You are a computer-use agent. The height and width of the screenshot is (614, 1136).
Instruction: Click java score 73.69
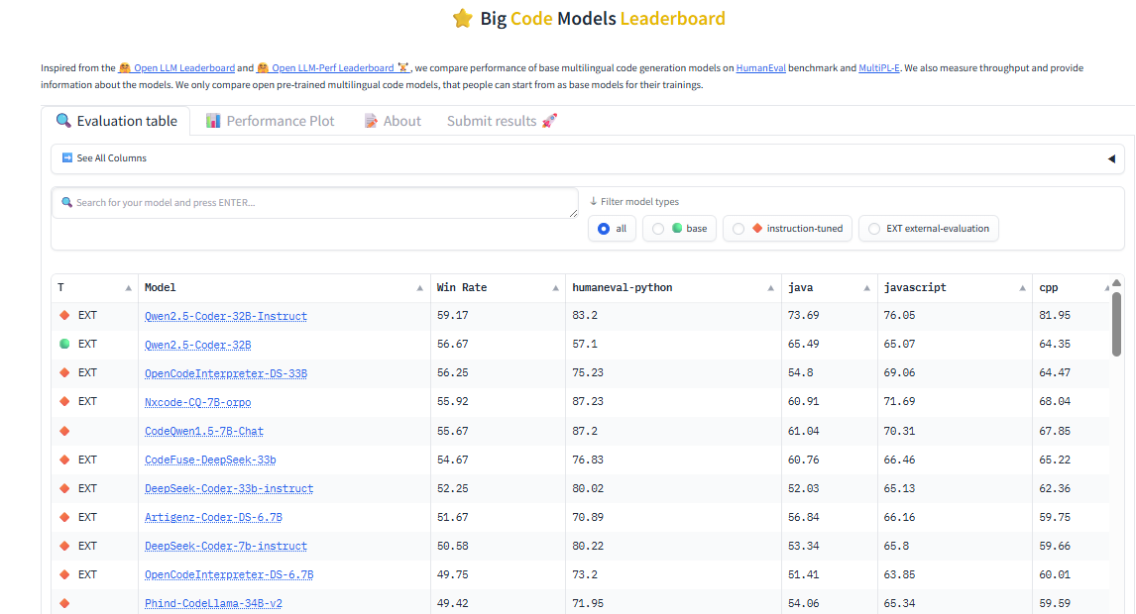804,316
